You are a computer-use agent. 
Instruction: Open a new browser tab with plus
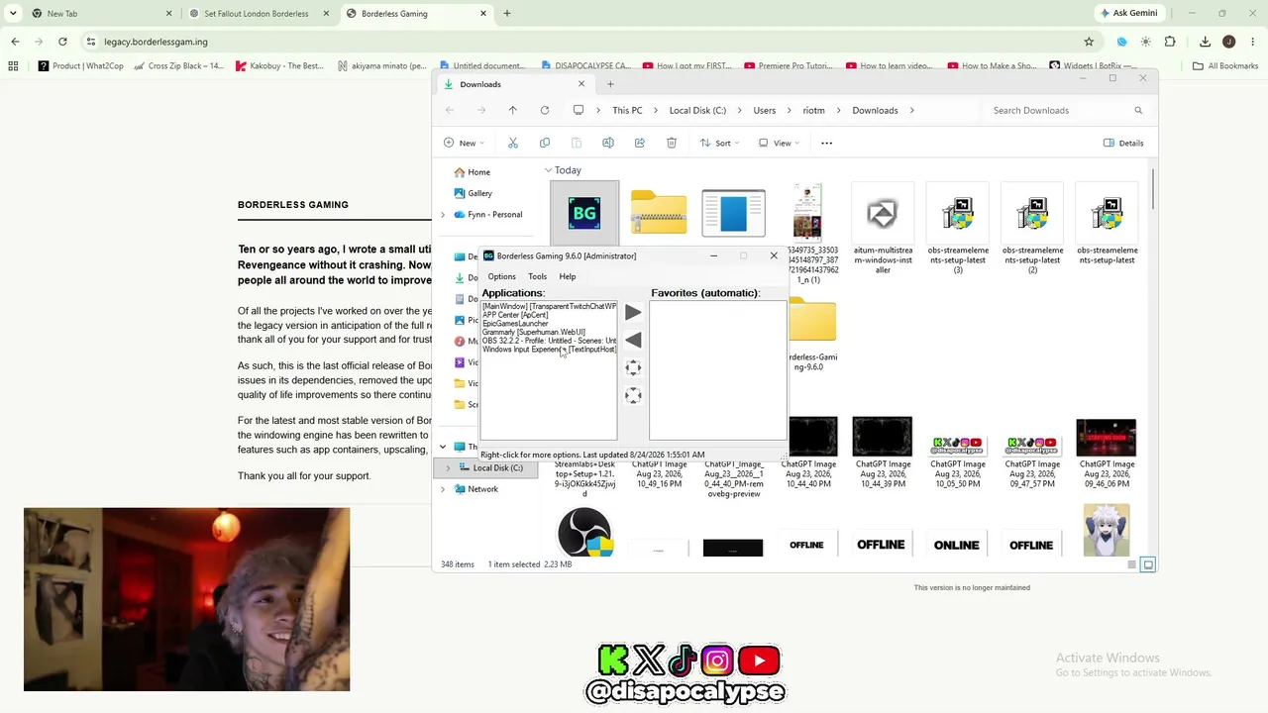pyautogui.click(x=507, y=14)
